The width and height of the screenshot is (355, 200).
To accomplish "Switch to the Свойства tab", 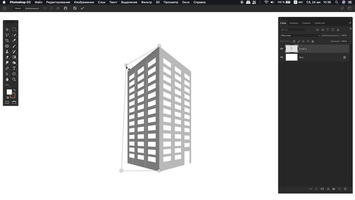I will pyautogui.click(x=319, y=23).
